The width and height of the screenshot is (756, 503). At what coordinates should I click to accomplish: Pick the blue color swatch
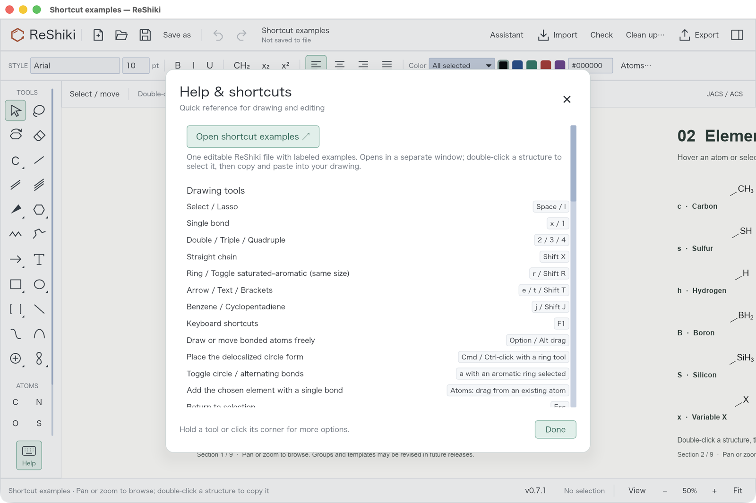point(517,65)
